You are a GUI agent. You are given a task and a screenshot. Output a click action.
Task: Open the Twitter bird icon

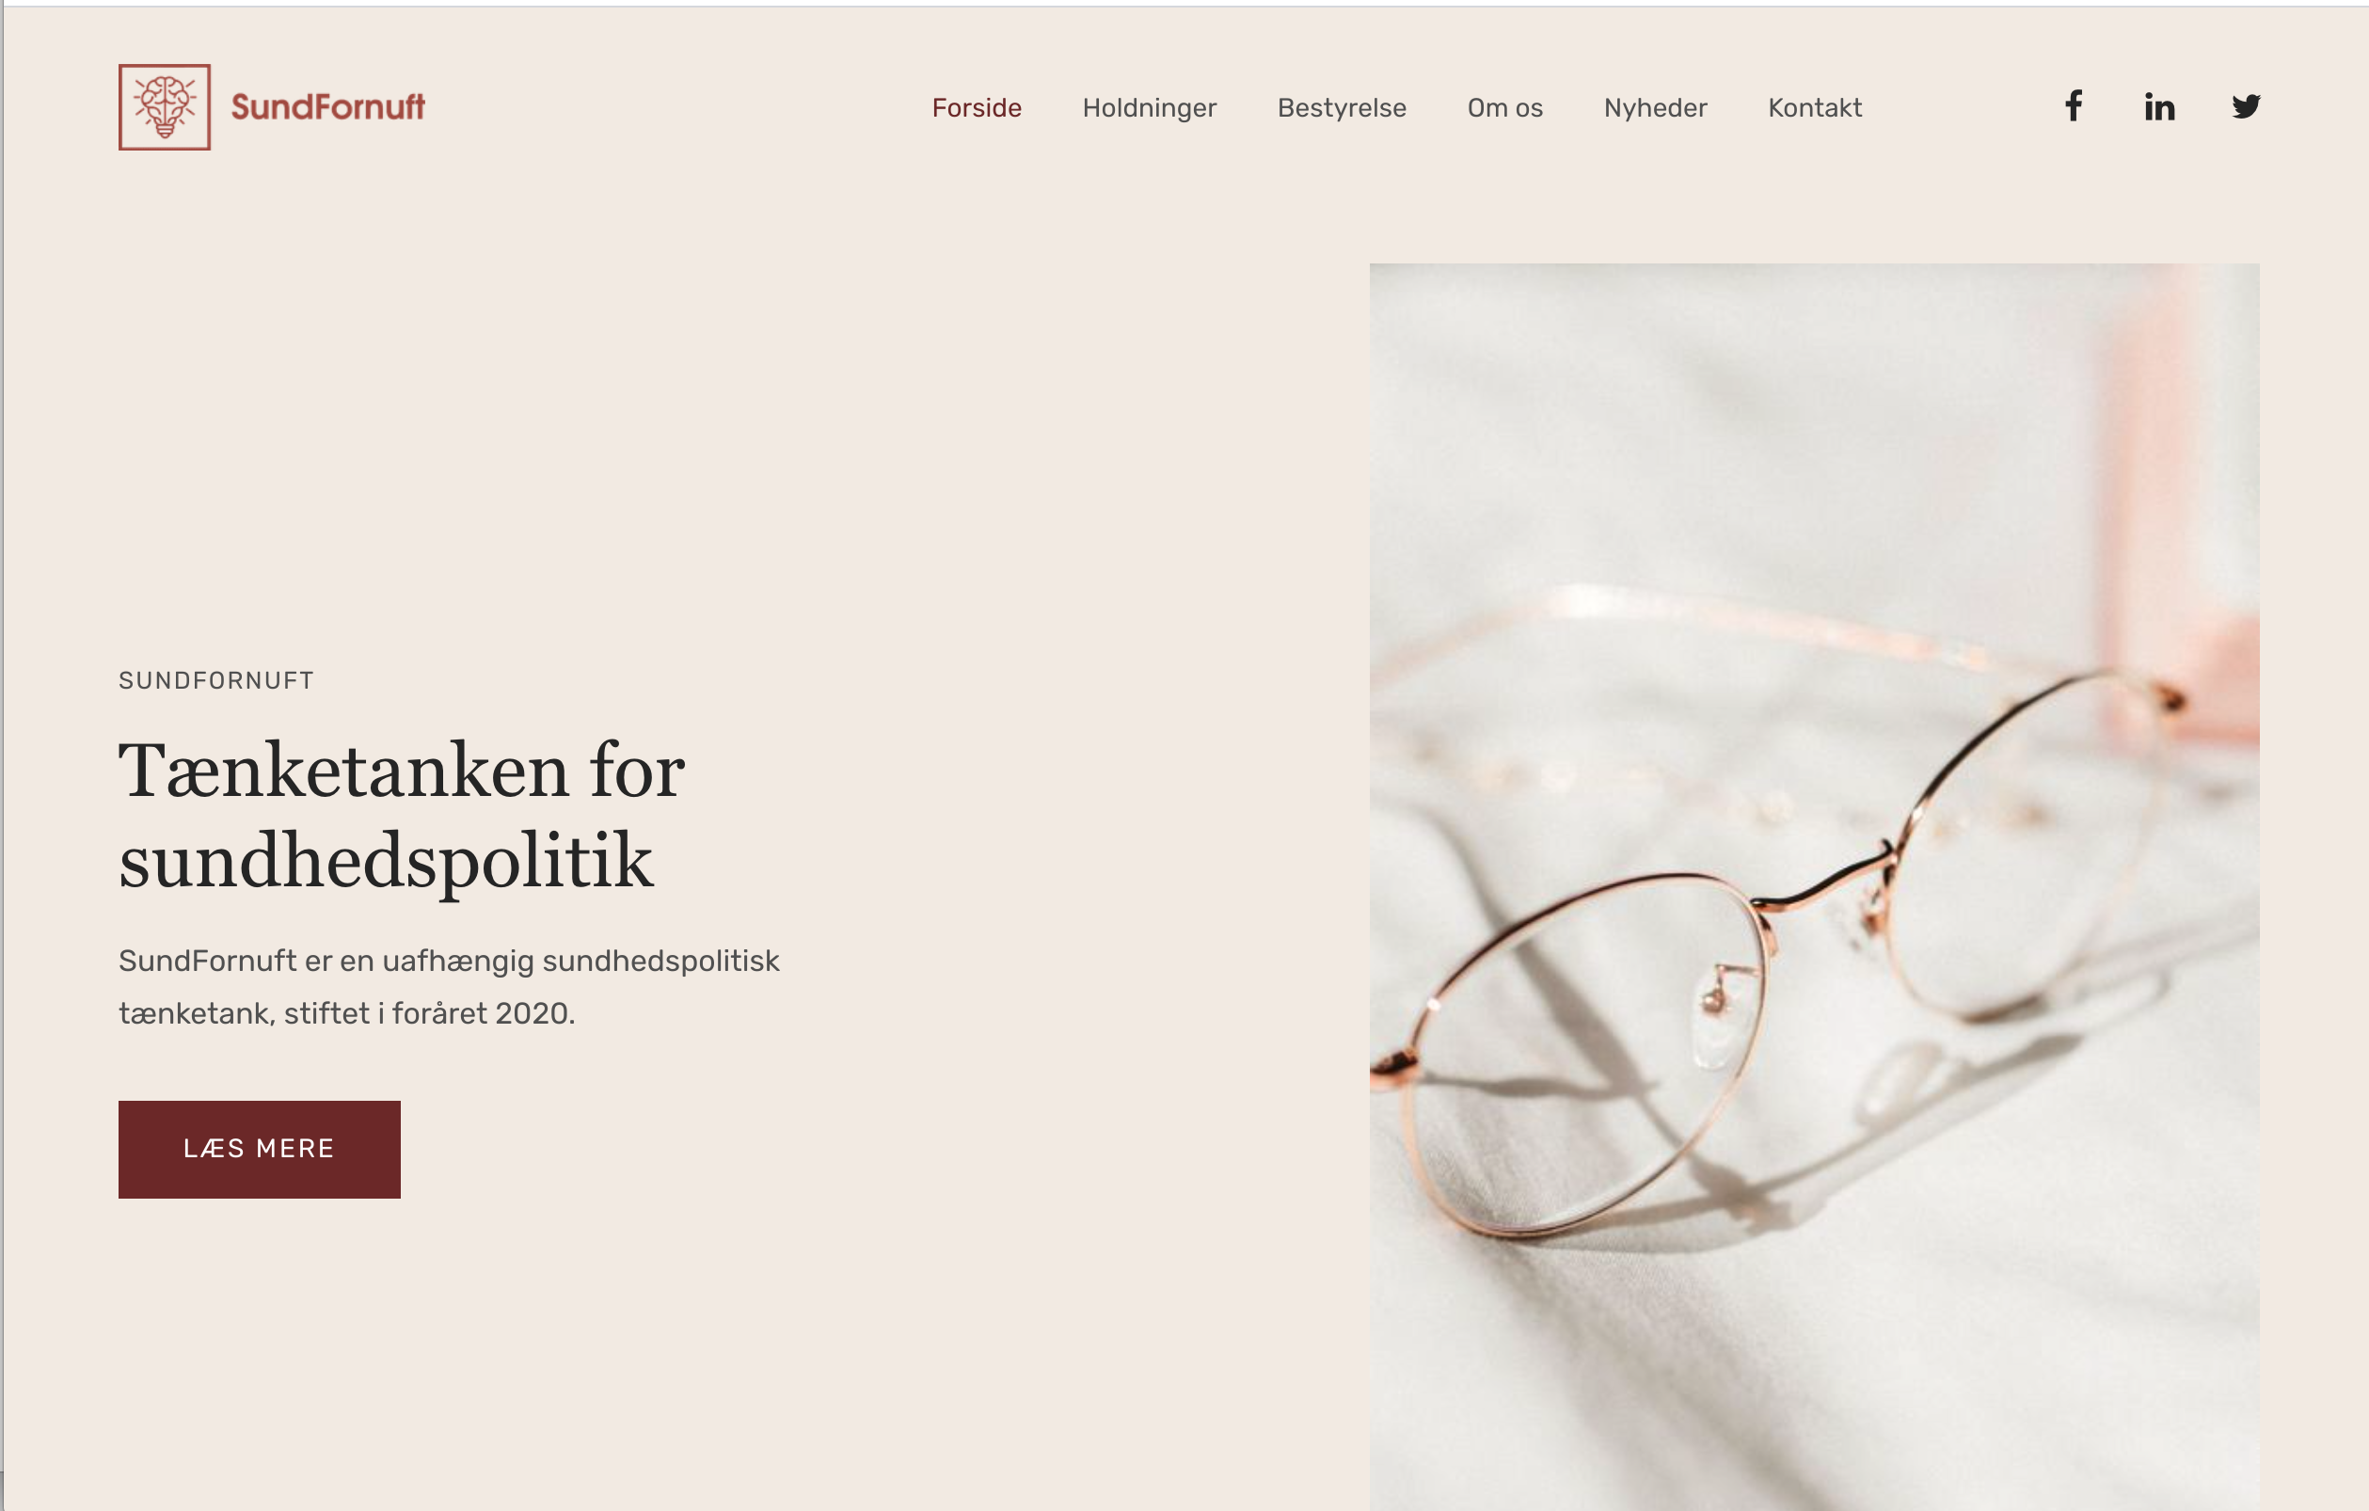tap(2246, 106)
